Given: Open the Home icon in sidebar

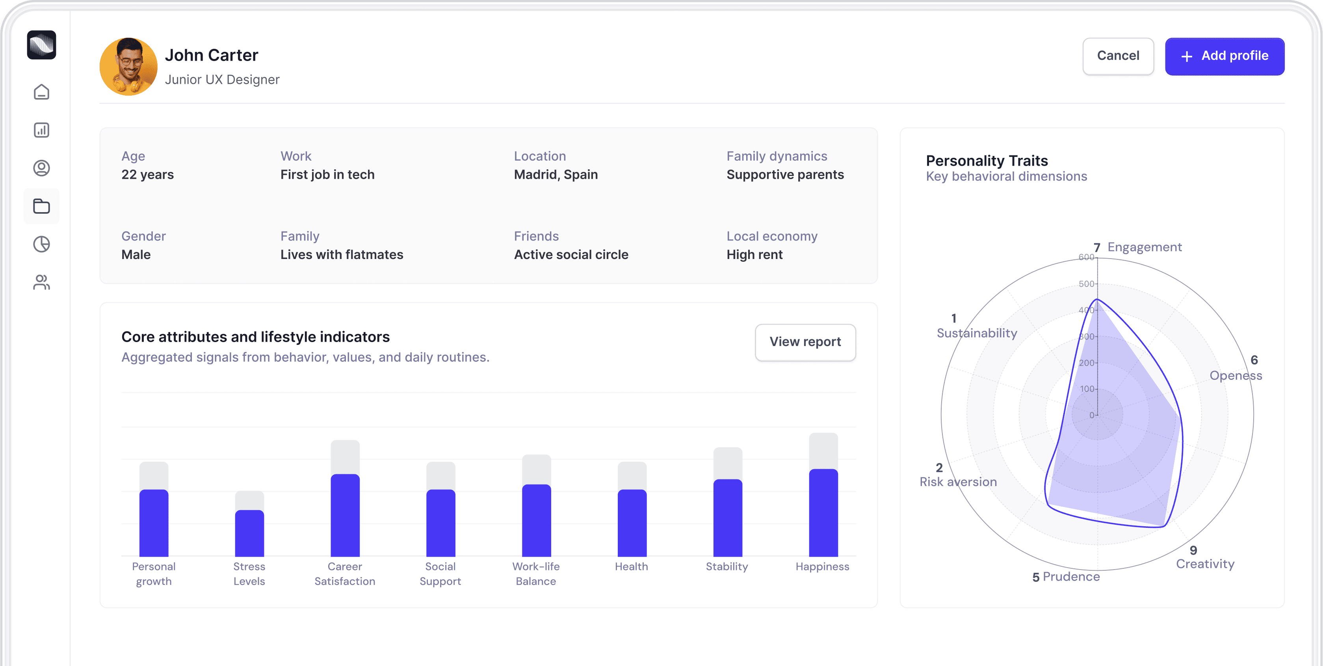Looking at the screenshot, I should [x=41, y=92].
